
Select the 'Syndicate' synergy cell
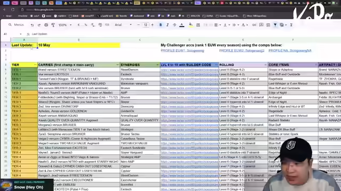(x=140, y=79)
